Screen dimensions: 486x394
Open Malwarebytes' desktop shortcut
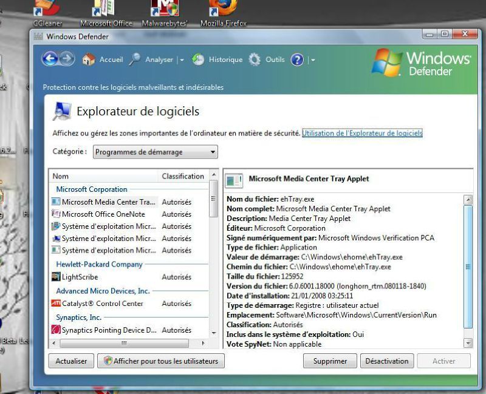click(165, 13)
